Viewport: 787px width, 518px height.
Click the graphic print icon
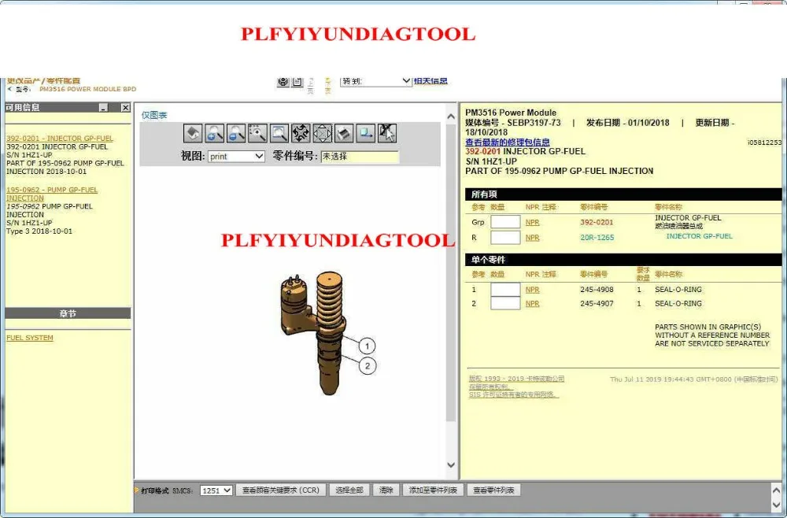click(344, 133)
